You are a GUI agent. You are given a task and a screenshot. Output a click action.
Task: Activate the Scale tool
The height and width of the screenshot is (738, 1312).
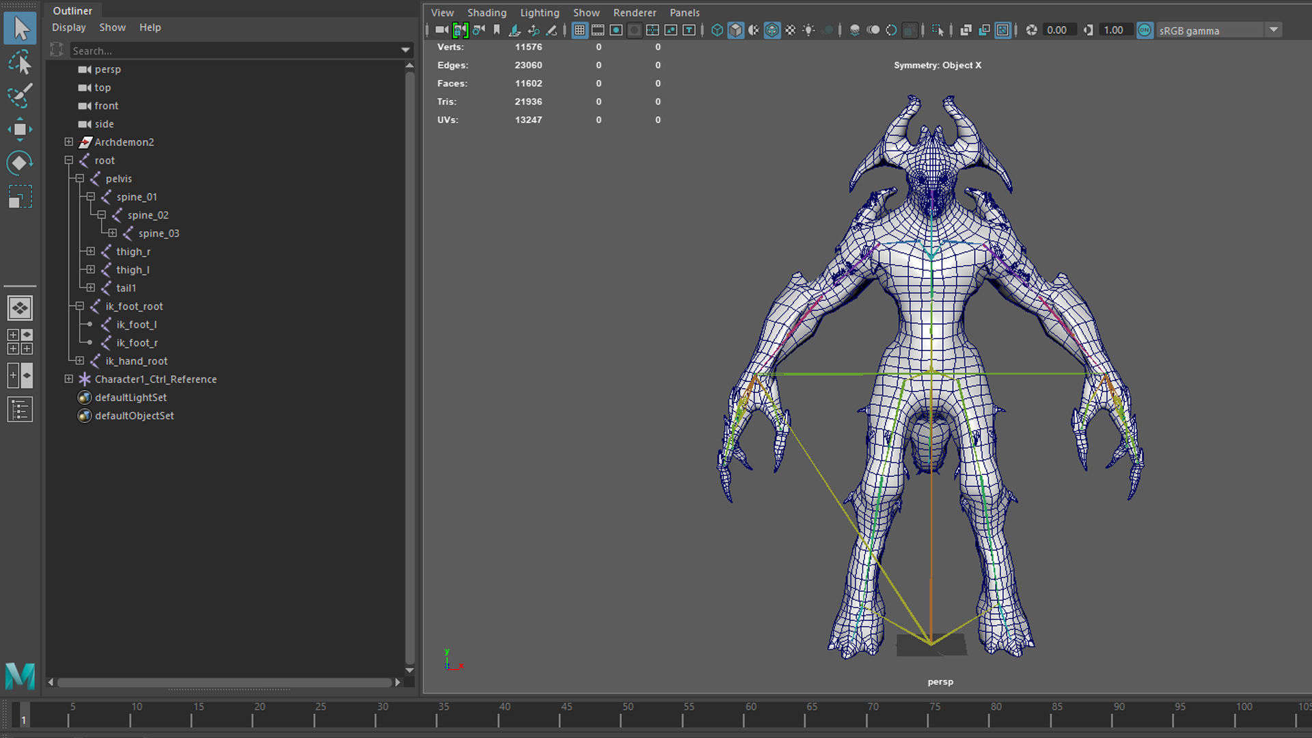(20, 197)
